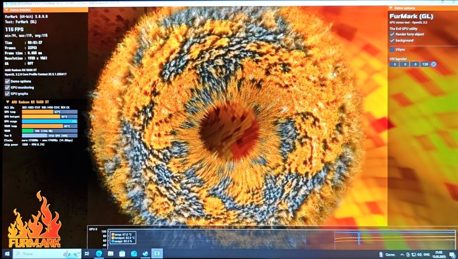Click the min max avg FPS line

(x=26, y=36)
